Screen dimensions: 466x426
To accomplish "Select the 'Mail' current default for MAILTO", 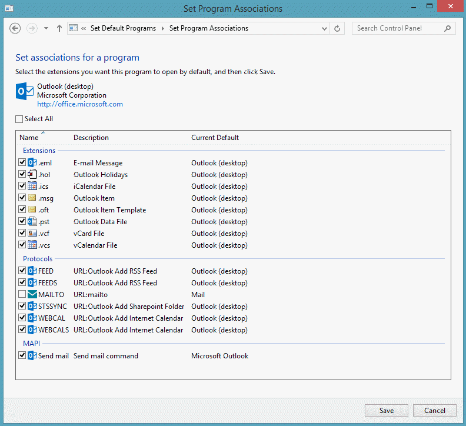I will 198,295.
